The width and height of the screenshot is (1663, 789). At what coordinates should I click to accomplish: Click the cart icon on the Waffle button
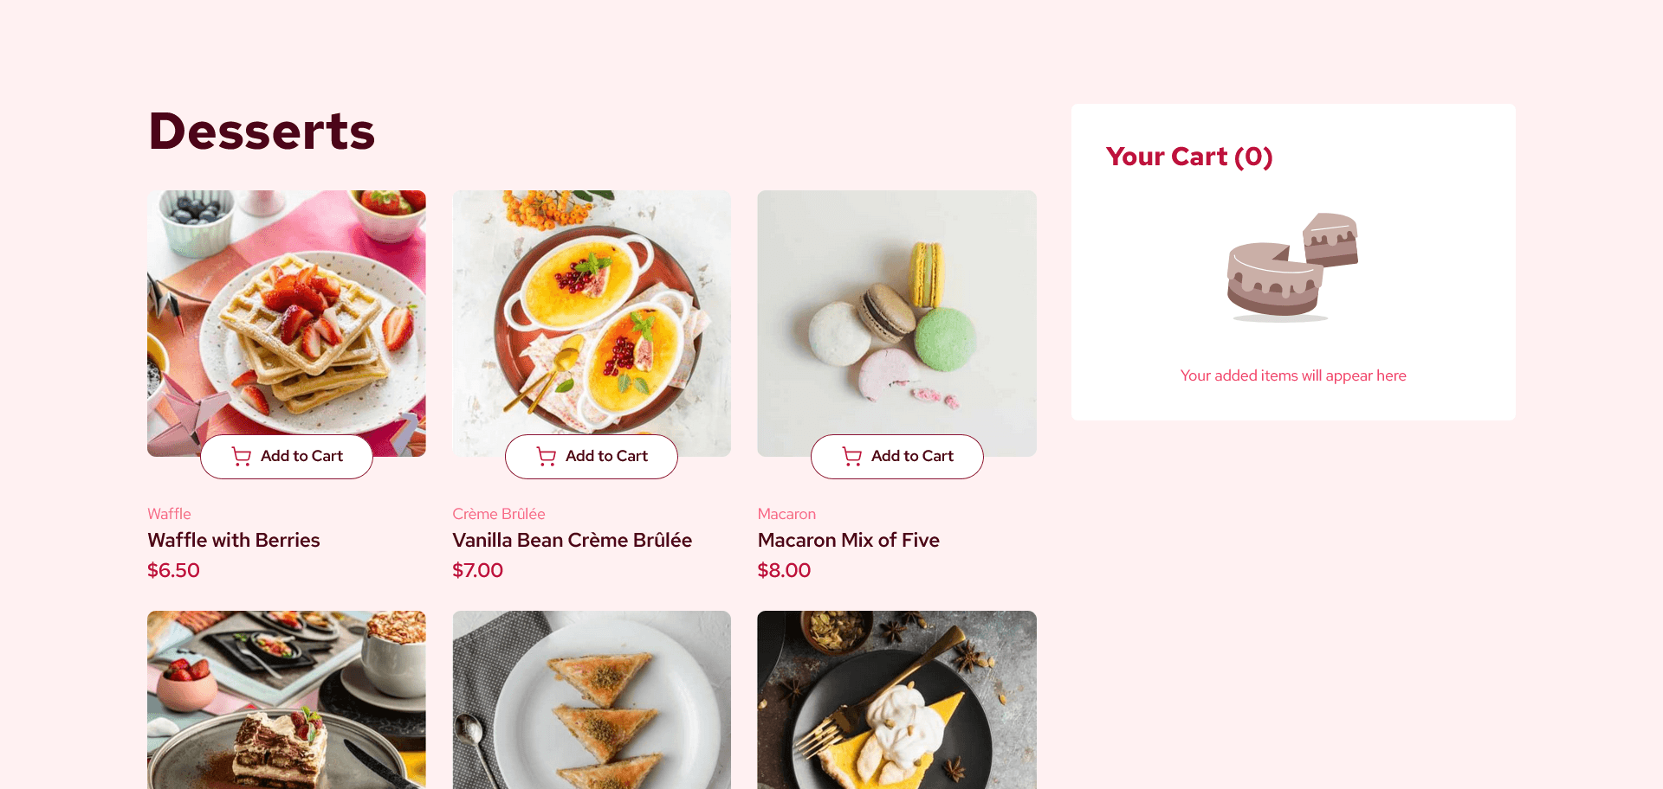pyautogui.click(x=242, y=457)
